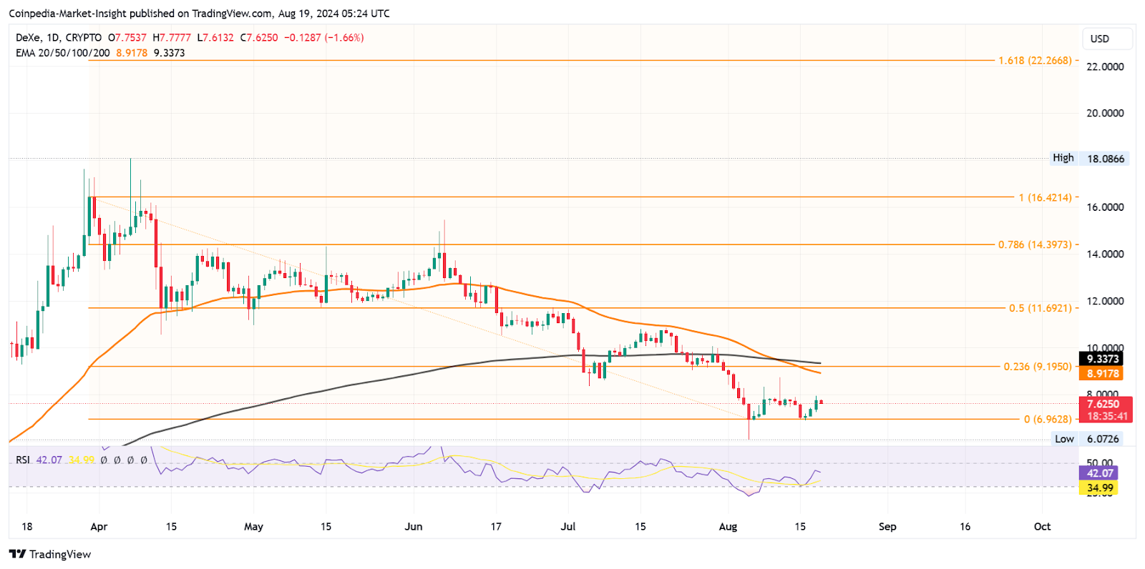Screen dimensions: 1145x569
Task: Click the Oct date on time axis
Action: coord(1042,527)
